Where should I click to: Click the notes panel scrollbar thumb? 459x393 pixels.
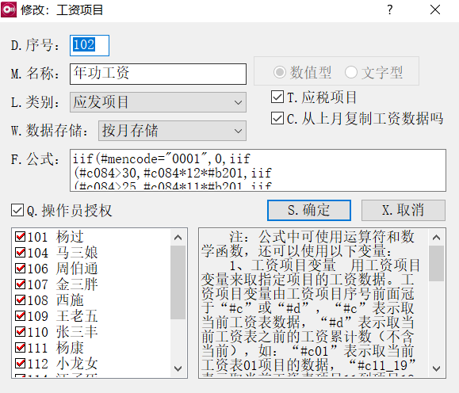[437, 263]
